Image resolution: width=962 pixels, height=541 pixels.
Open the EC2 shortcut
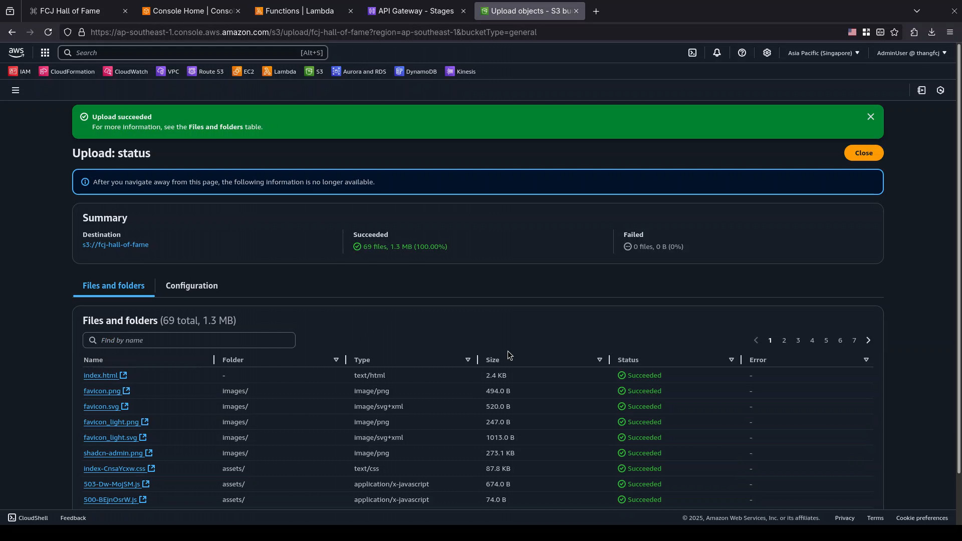[x=243, y=72]
